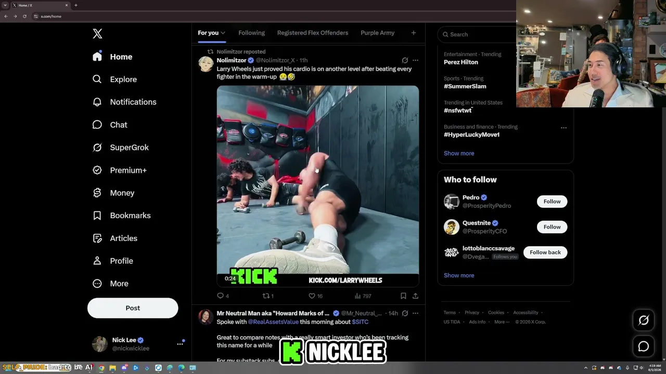Share the Nolimitzor post
The height and width of the screenshot is (374, 666).
[x=415, y=296]
